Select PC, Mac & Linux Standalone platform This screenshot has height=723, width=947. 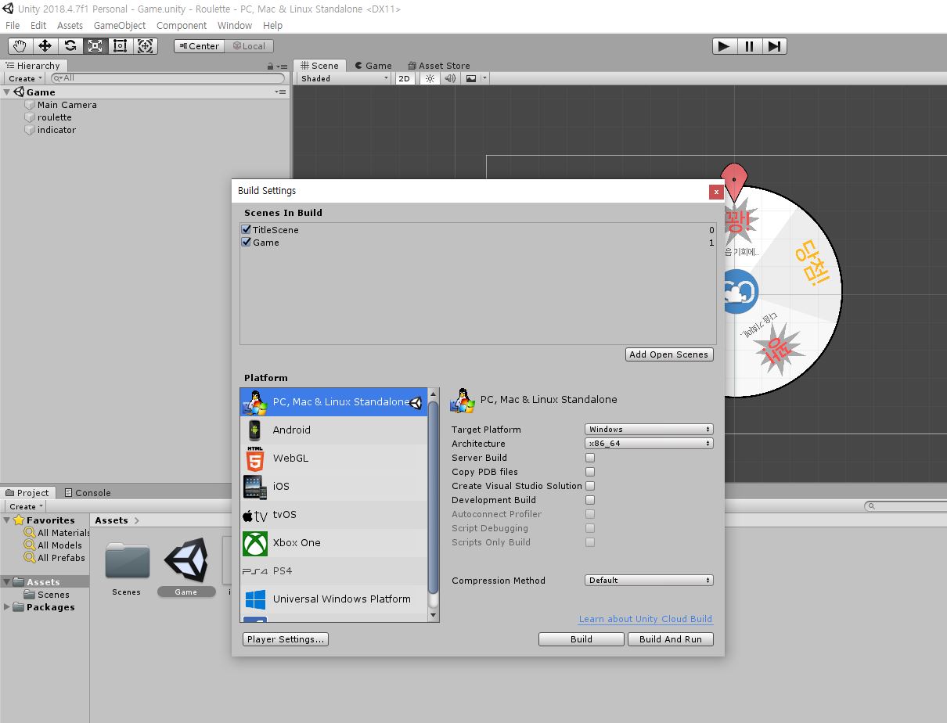coord(334,402)
